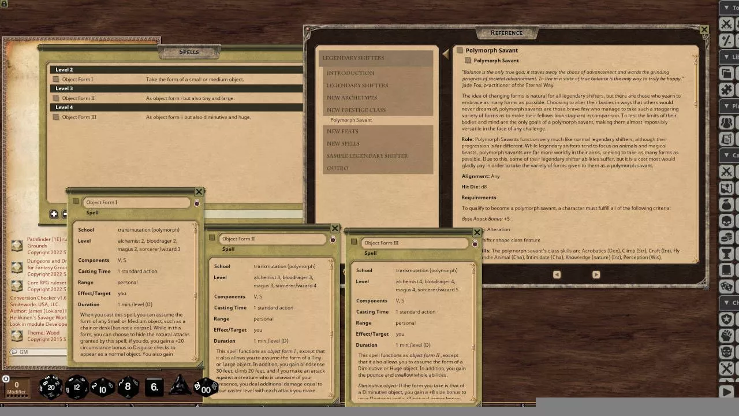Roll the d6 die
The width and height of the screenshot is (739, 416).
154,387
